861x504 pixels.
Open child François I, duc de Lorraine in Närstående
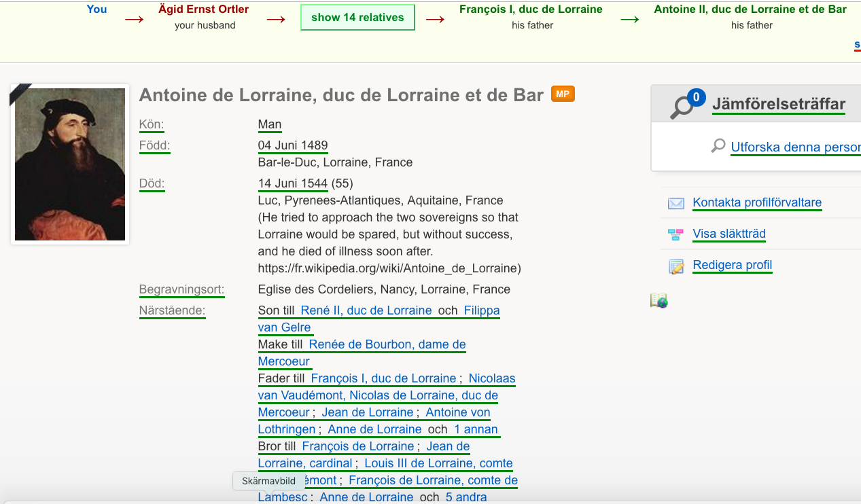click(384, 378)
